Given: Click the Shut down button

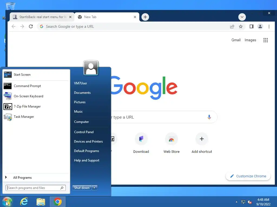Looking at the screenshot, I should (x=82, y=188).
